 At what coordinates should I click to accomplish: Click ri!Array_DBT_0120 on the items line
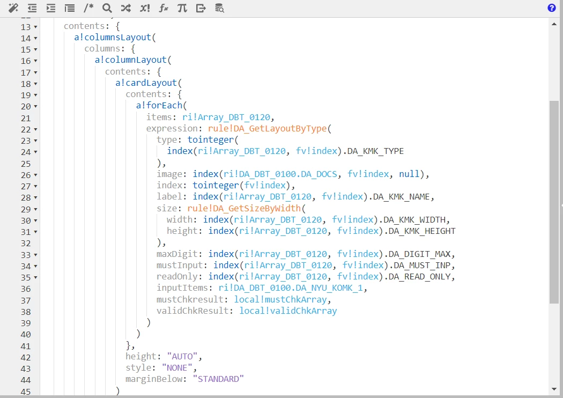(x=226, y=117)
